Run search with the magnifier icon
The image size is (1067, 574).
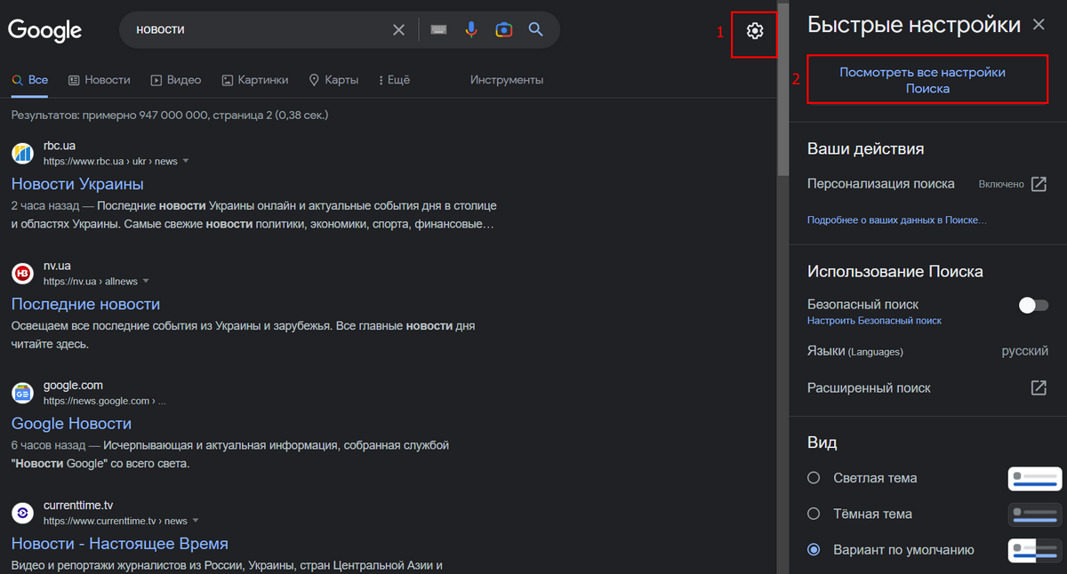535,30
